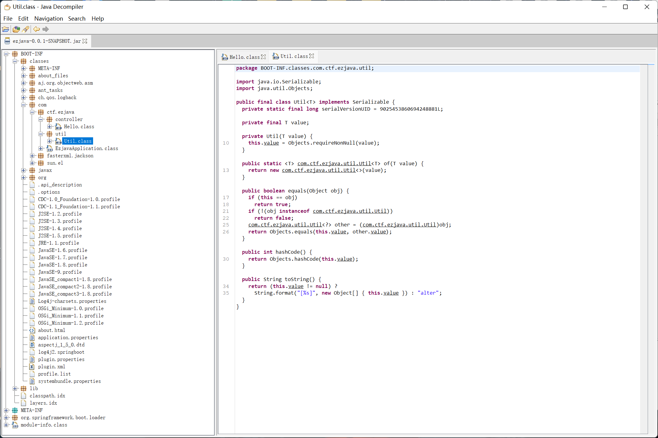Follow the this.value link on line 34

click(296, 286)
